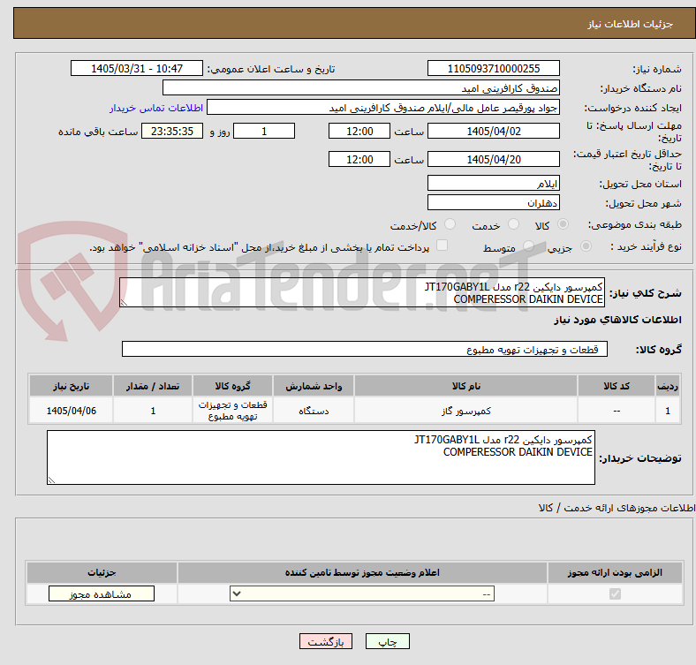Click the دستگاه unit cell

[x=314, y=411]
